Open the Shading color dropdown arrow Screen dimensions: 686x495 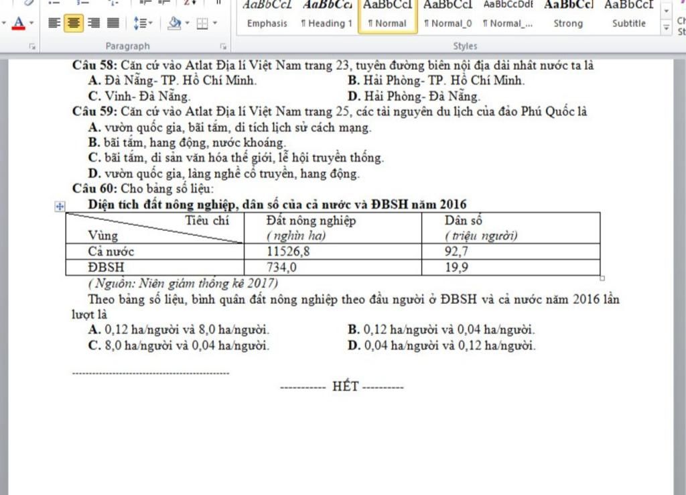click(188, 23)
